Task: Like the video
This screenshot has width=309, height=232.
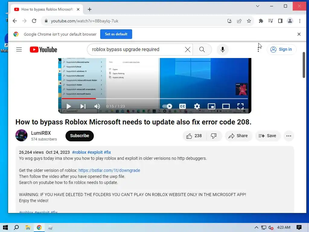Action: [x=194, y=136]
